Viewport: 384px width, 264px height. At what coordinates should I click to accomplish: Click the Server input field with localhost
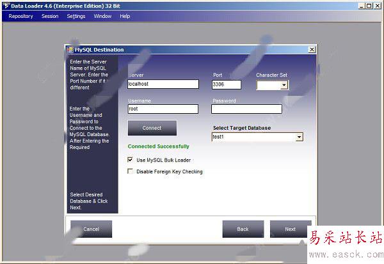[x=163, y=84]
